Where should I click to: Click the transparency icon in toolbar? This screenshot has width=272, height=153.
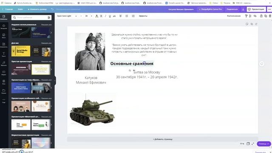tap(250, 16)
